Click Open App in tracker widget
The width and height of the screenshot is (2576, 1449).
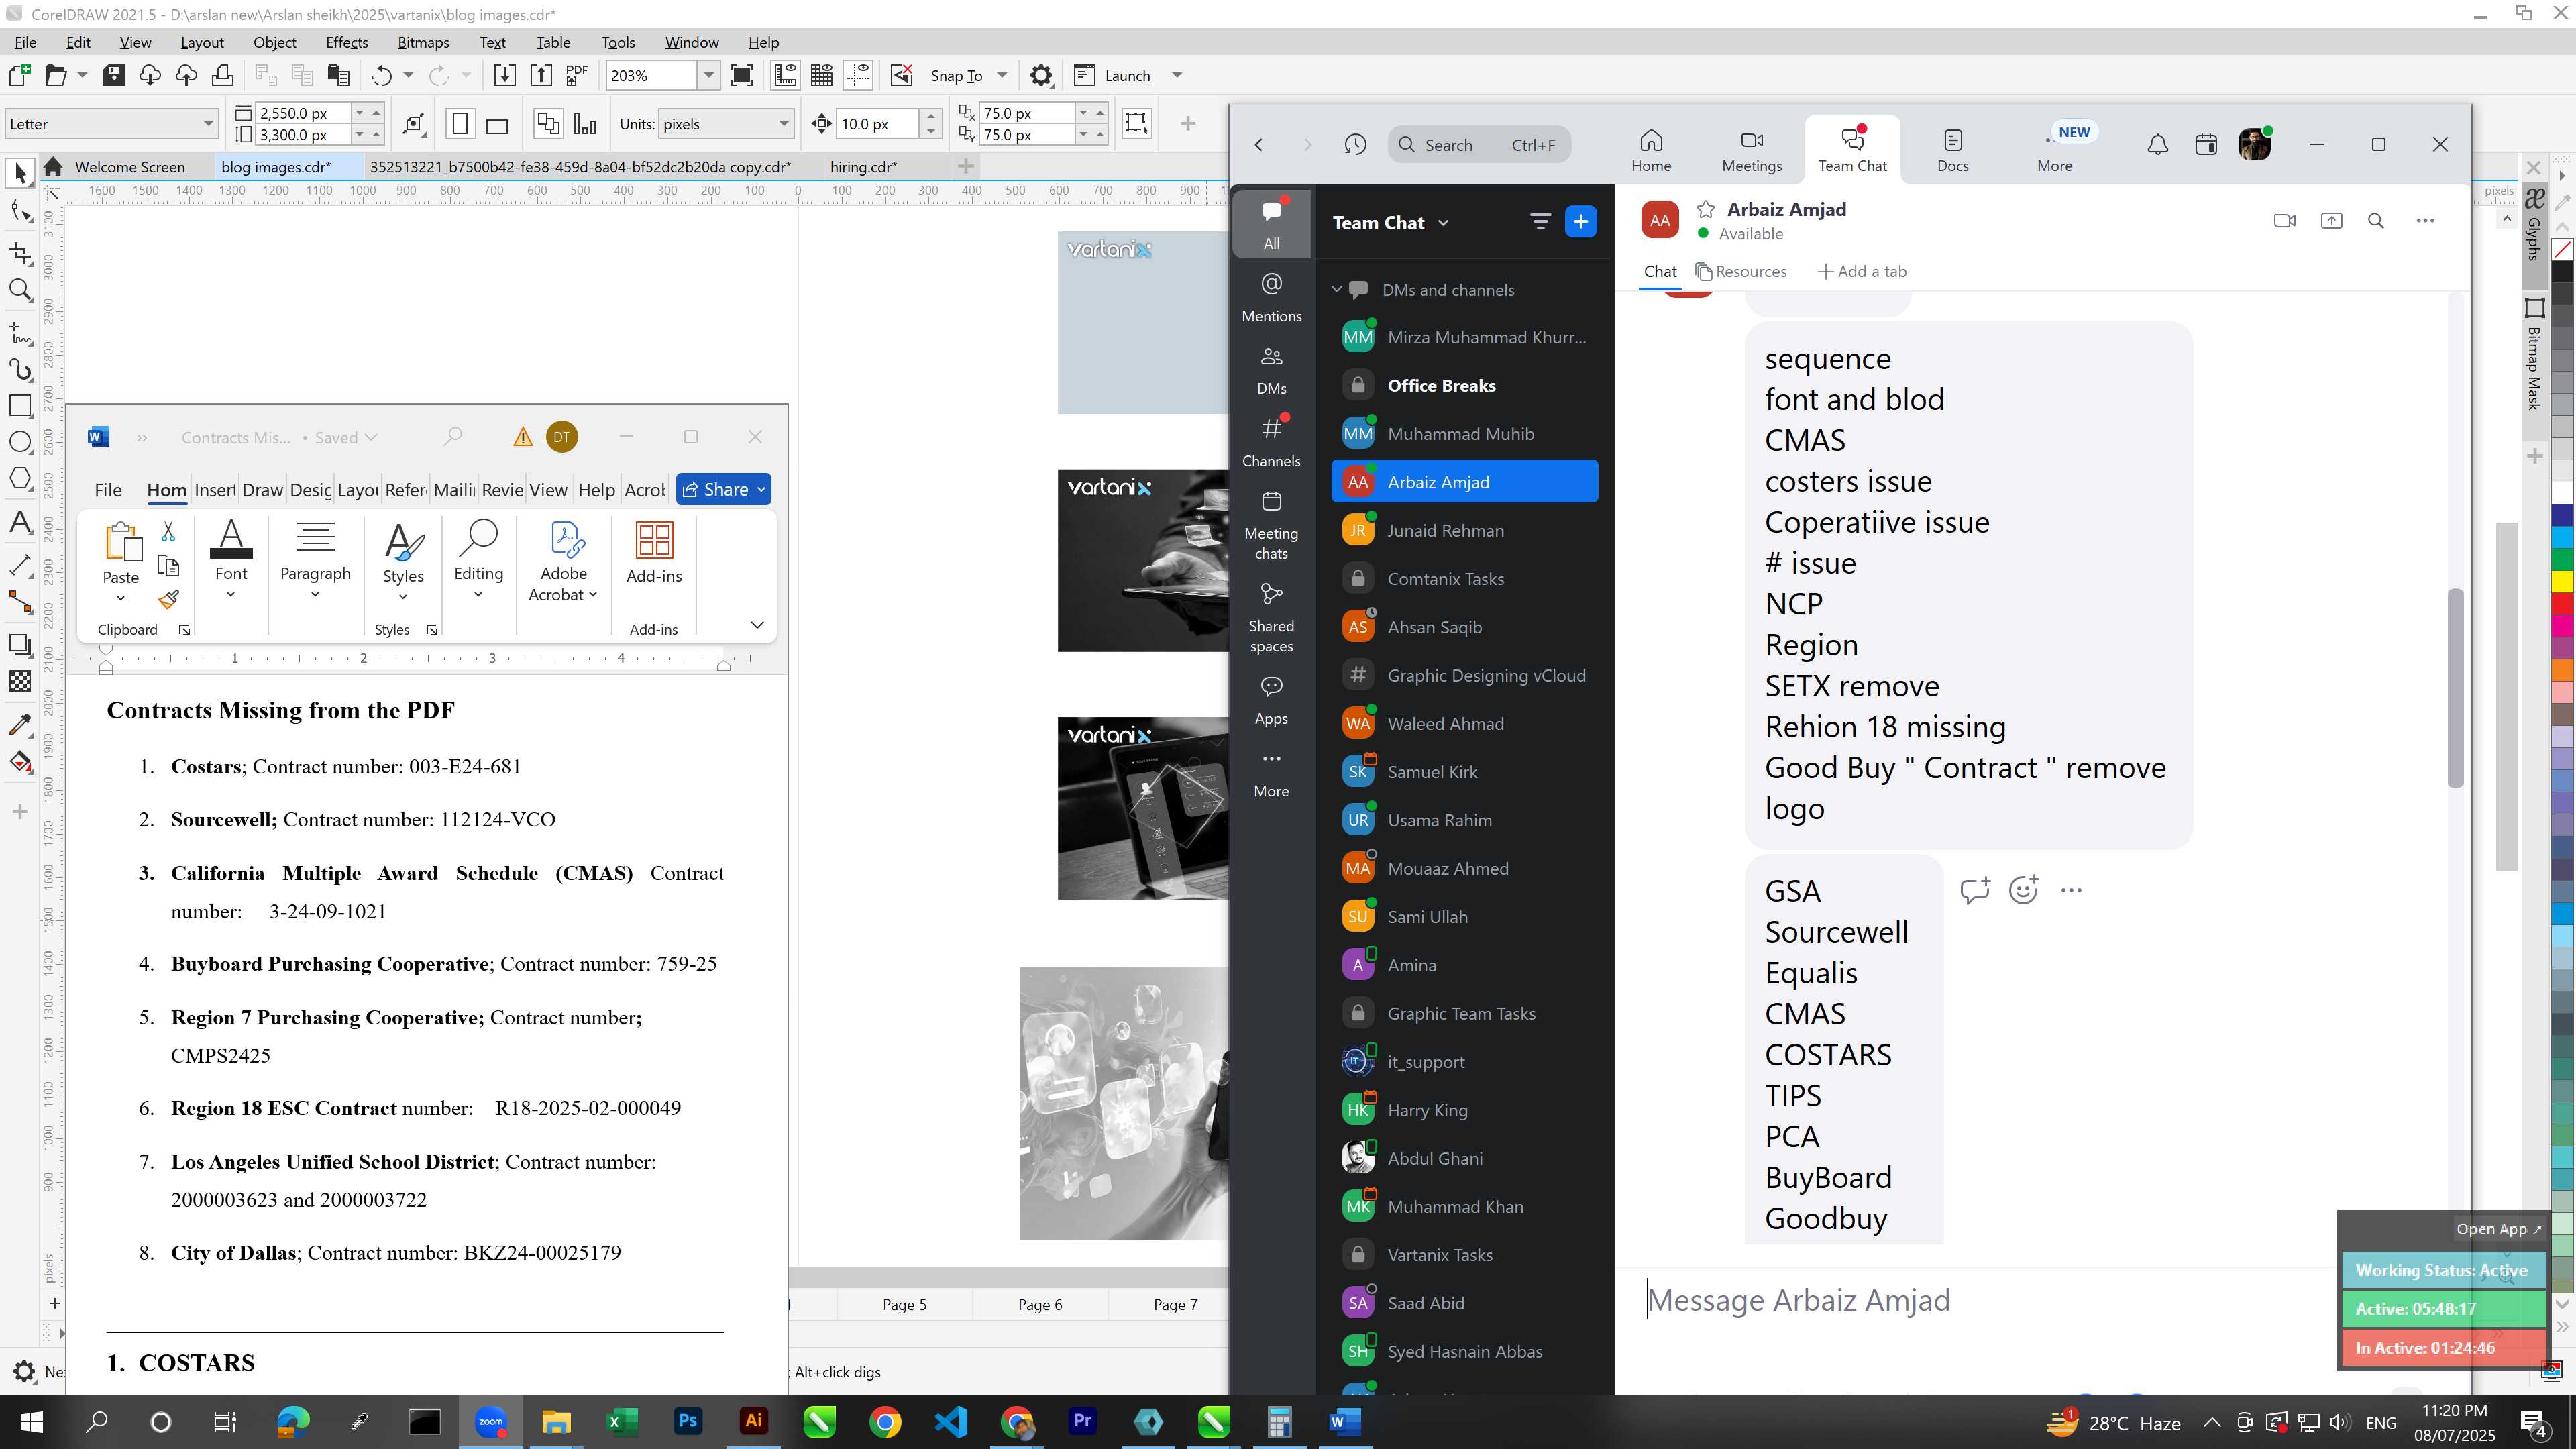[x=2498, y=1229]
